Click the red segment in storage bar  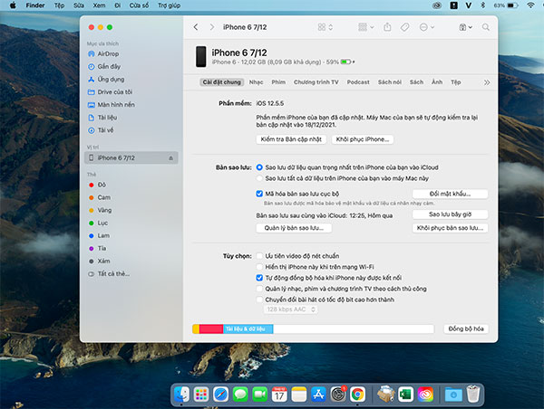[211, 328]
